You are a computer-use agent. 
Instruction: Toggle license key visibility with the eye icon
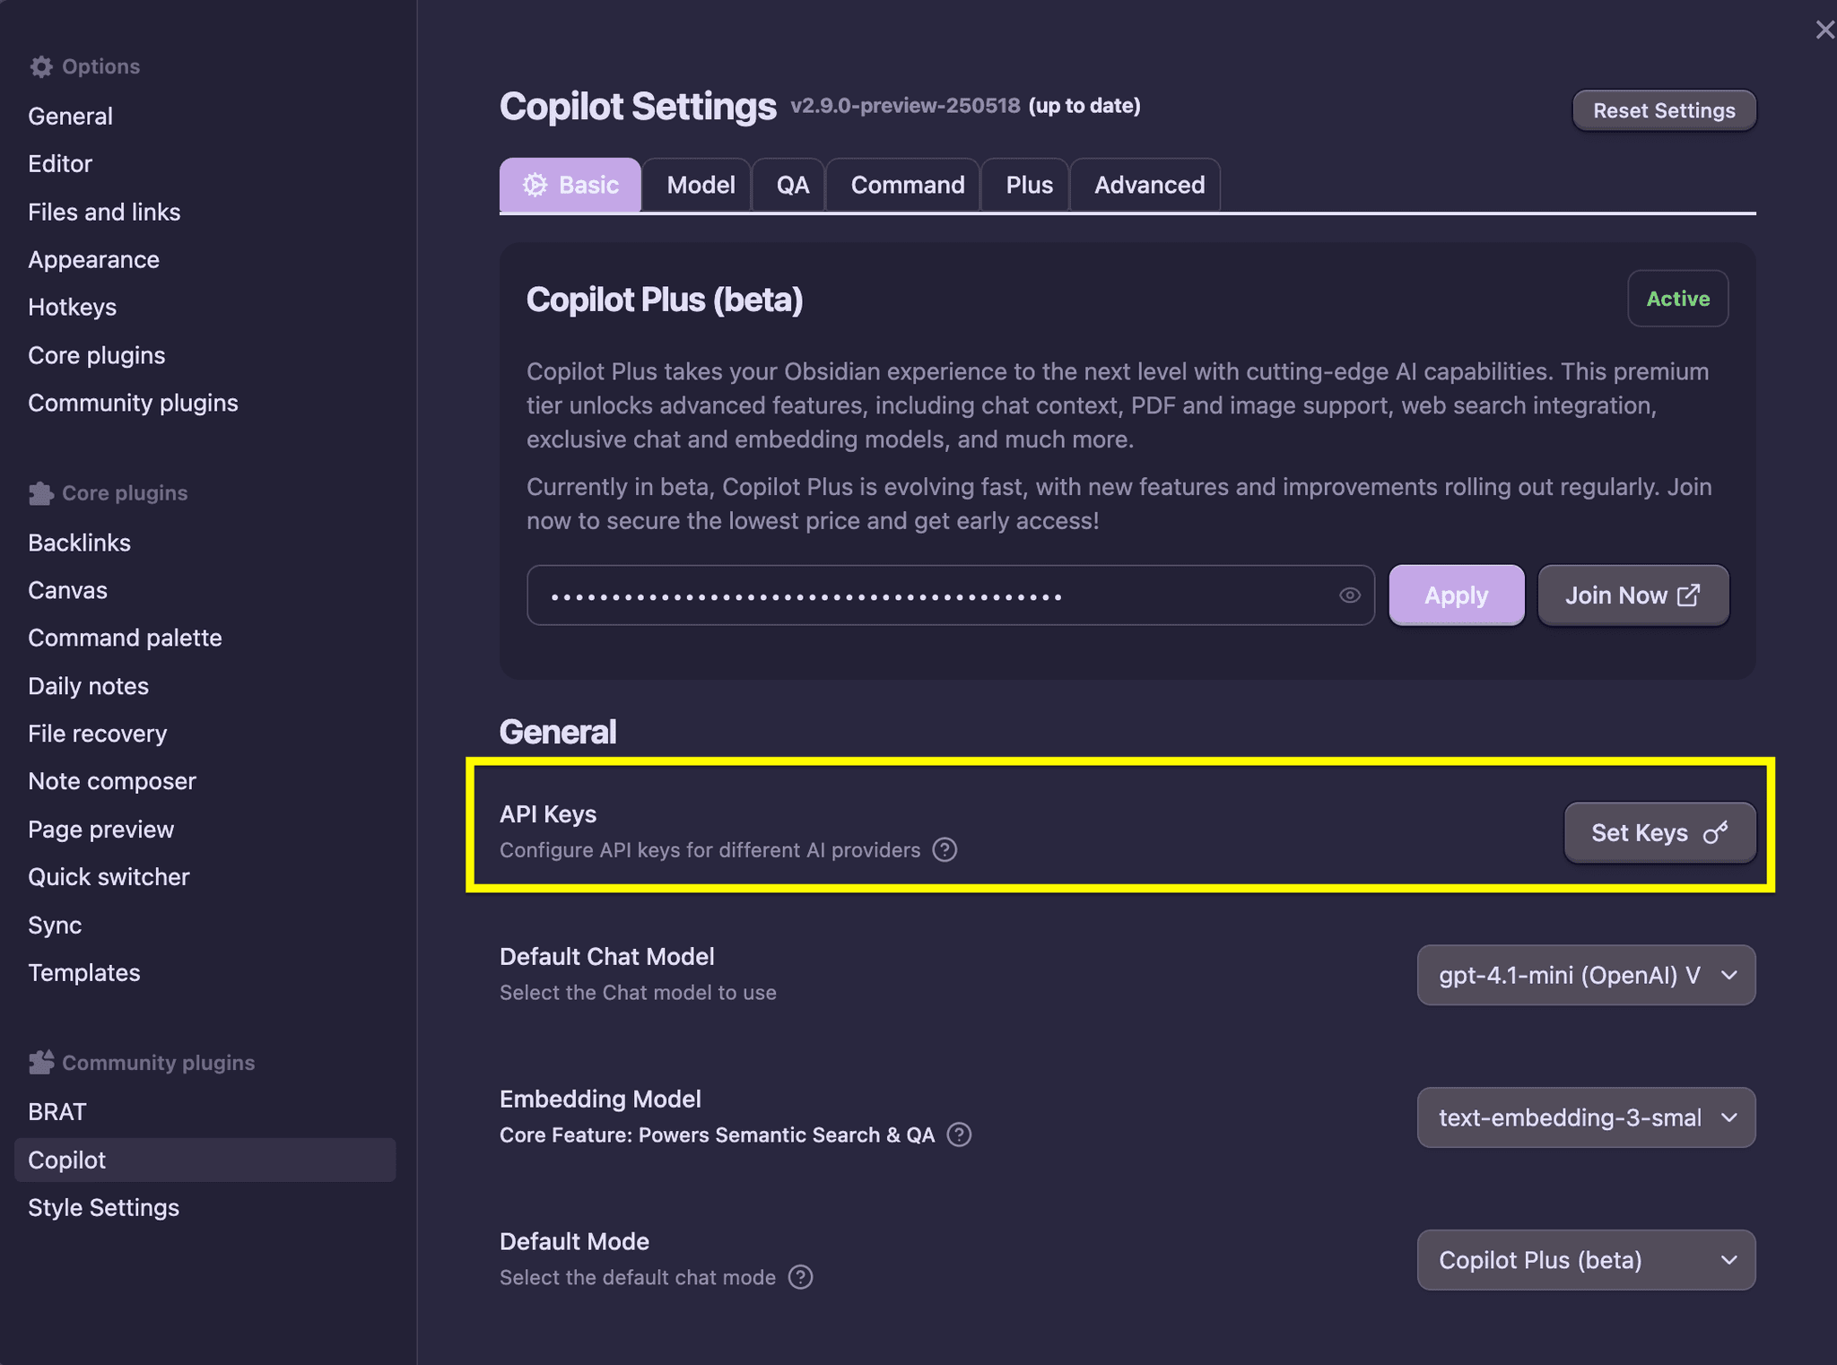tap(1349, 595)
